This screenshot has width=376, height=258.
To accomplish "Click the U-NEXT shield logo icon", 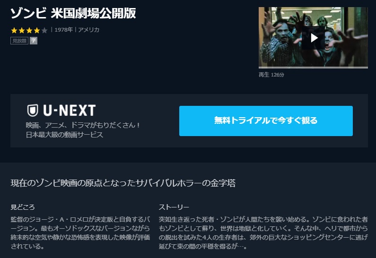I will tap(33, 111).
